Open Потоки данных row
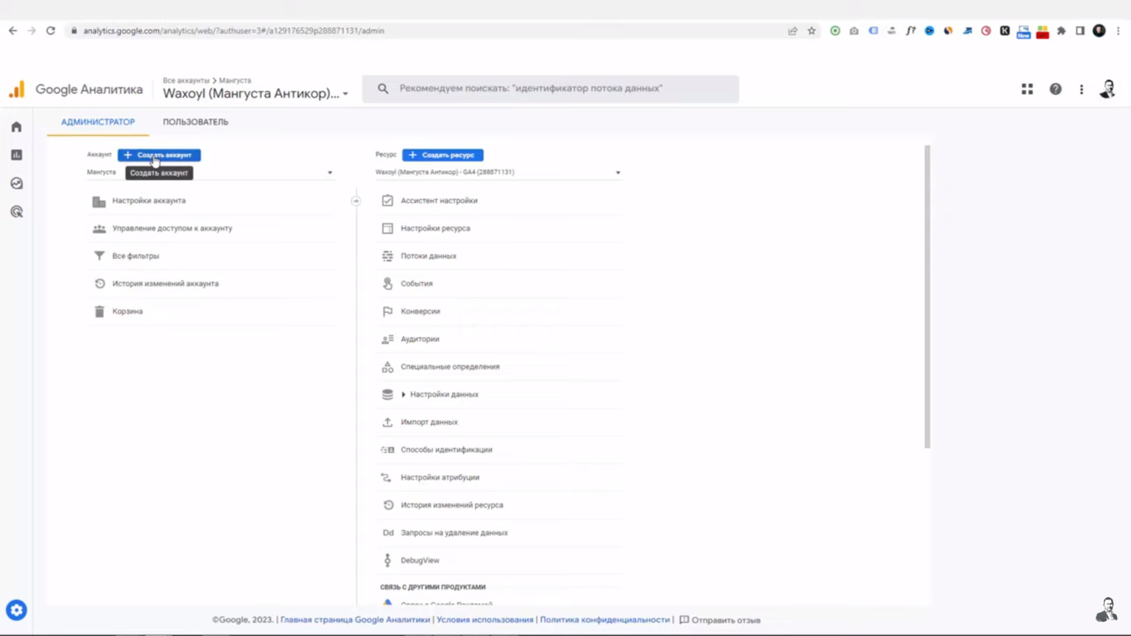Image resolution: width=1131 pixels, height=636 pixels. coord(500,256)
